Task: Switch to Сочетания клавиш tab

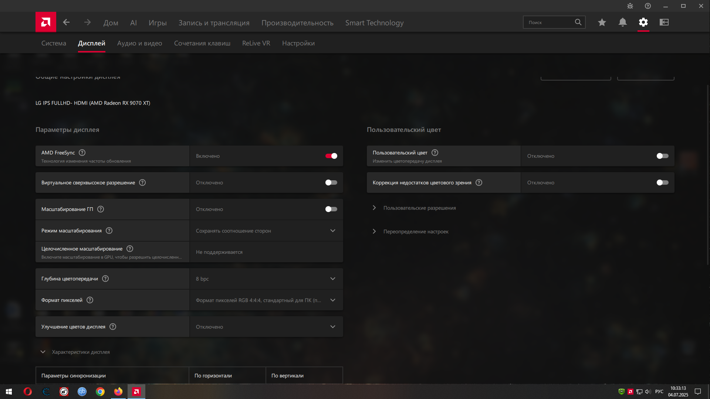Action: click(x=202, y=43)
